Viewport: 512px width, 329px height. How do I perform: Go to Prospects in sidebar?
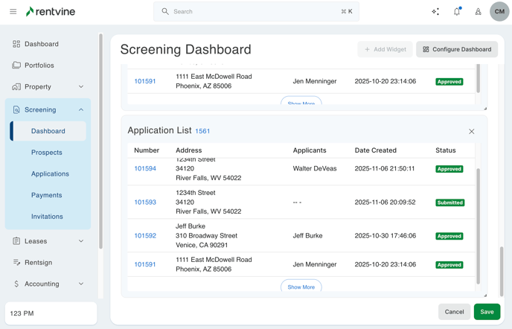pyautogui.click(x=47, y=153)
